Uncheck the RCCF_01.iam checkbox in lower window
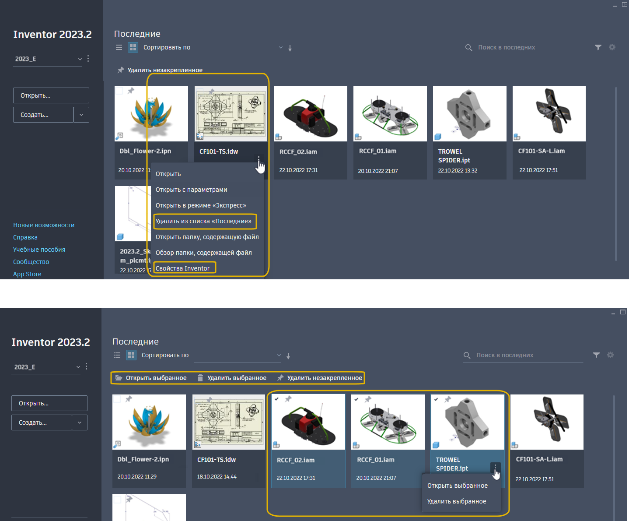The image size is (629, 521). (x=356, y=399)
